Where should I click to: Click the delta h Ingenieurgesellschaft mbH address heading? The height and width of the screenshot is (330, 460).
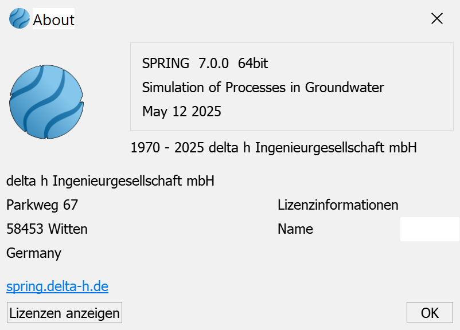(110, 181)
